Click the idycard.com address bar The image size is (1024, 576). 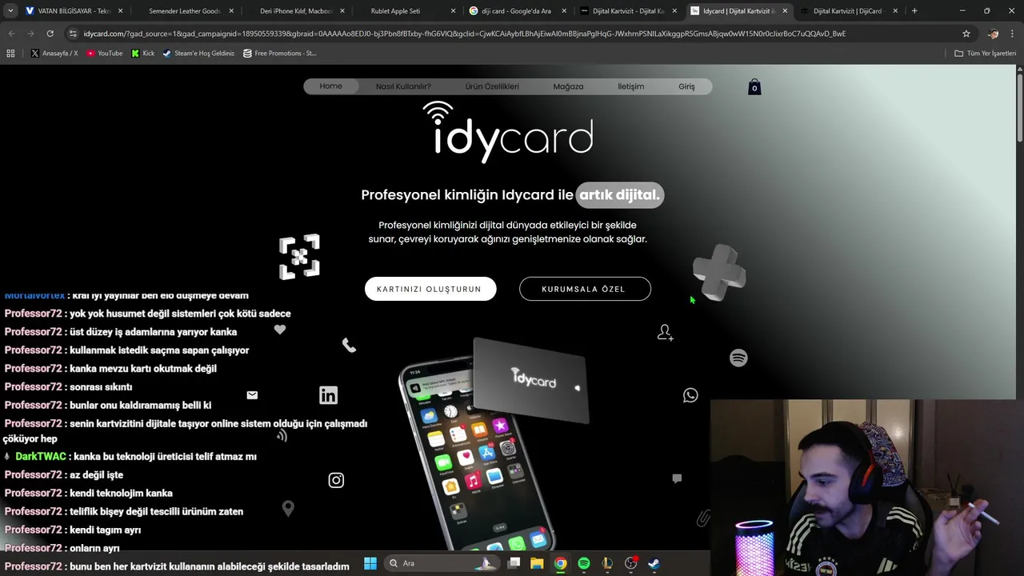tap(512, 34)
